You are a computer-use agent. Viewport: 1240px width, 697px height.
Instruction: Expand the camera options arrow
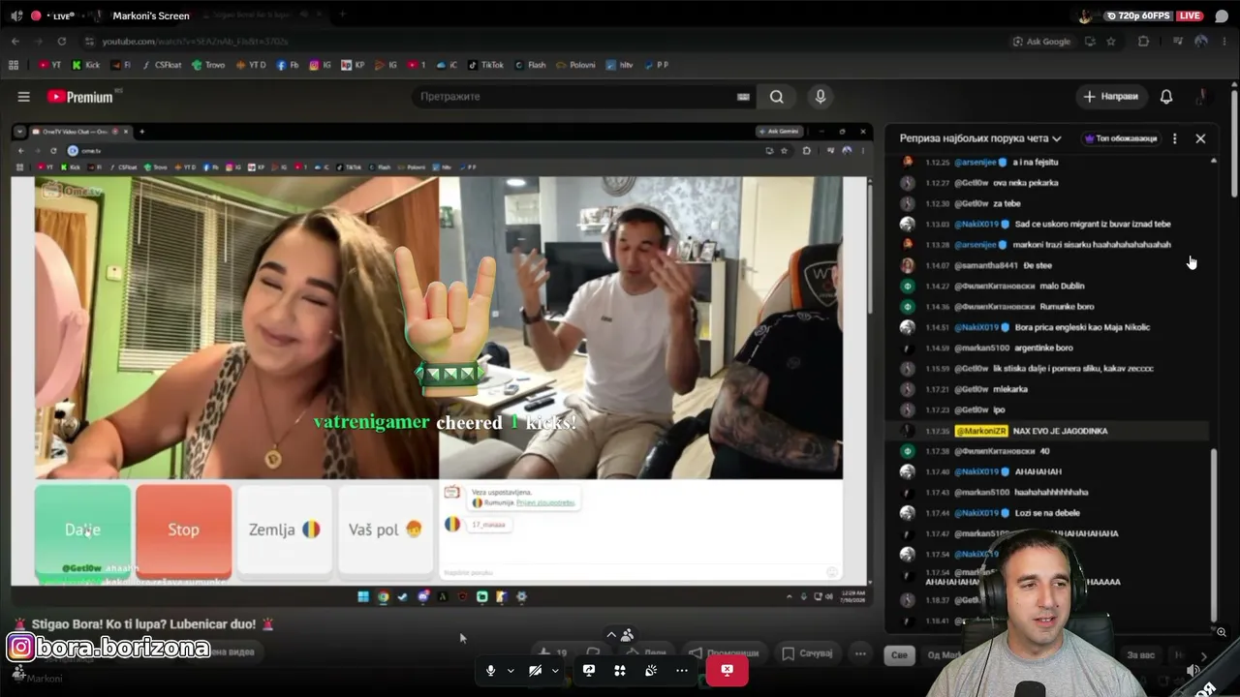(x=555, y=670)
